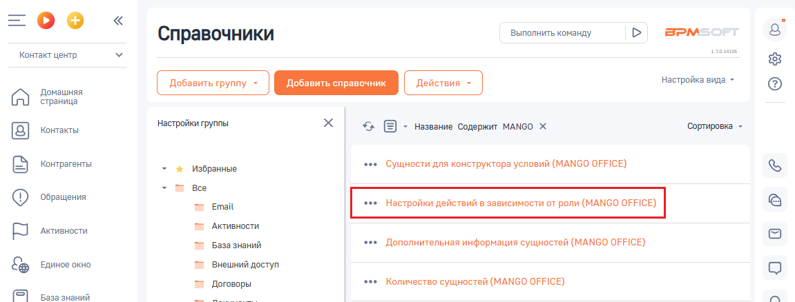
Task: Select the Договоры folder
Action: point(231,284)
